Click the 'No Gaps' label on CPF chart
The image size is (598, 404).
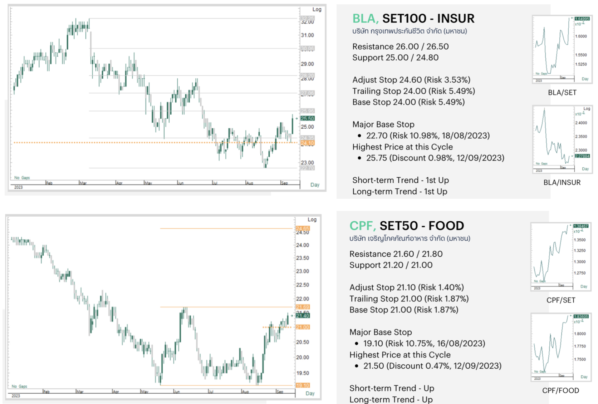(x=19, y=386)
